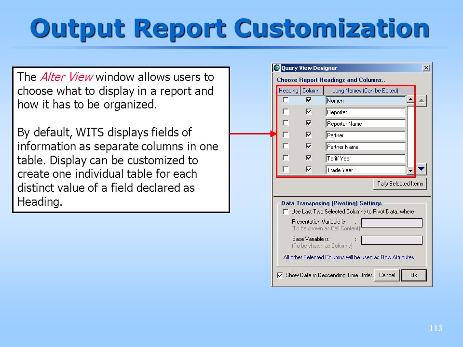Untick the Column checkbox for Partner
This screenshot has height=347, width=463.
[x=309, y=134]
